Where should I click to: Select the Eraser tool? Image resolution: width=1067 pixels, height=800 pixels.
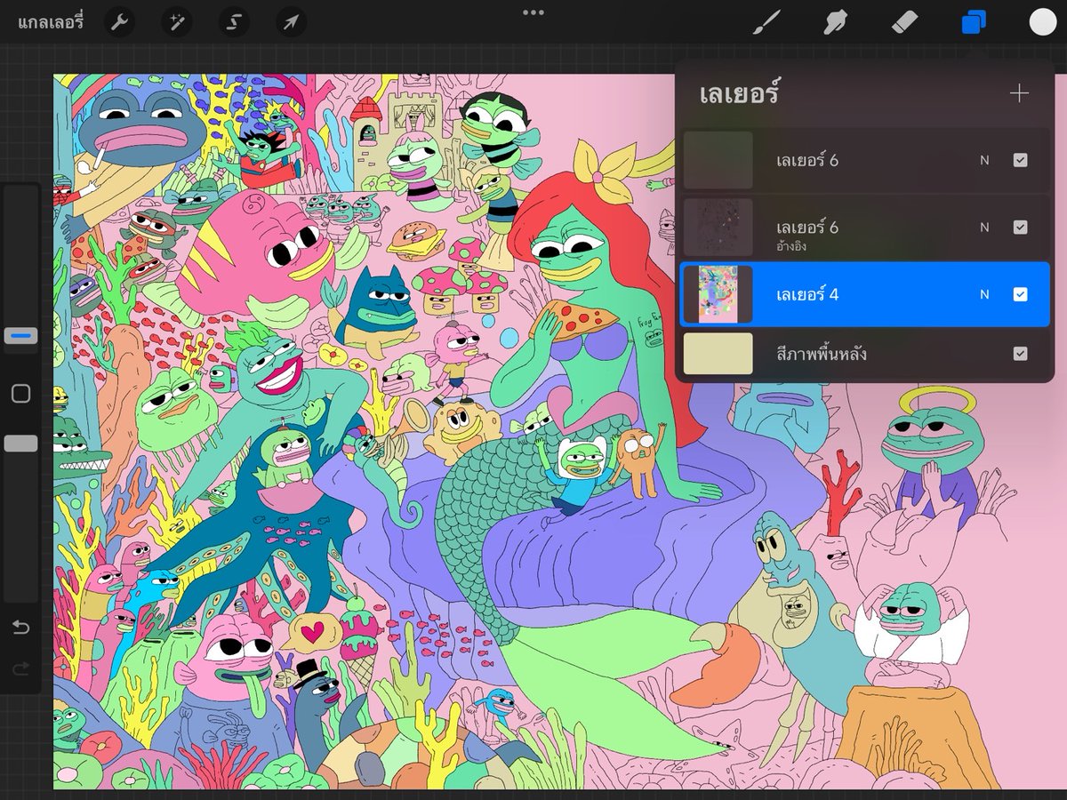904,21
